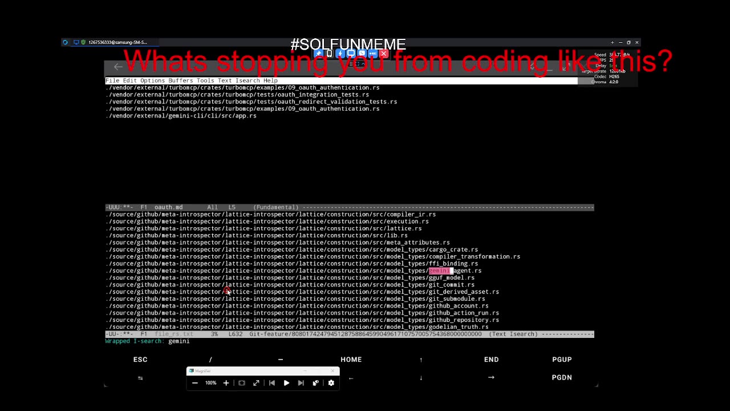Open the Emacs Help menu

[x=270, y=80]
